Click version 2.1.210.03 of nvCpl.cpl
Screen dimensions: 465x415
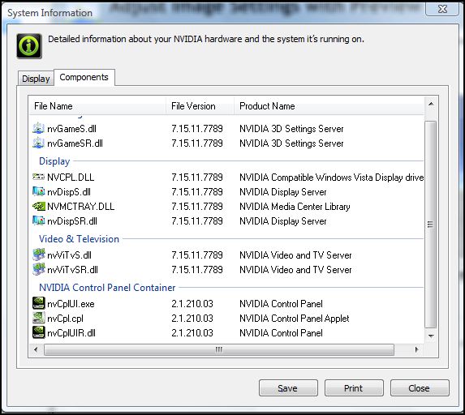(x=192, y=318)
